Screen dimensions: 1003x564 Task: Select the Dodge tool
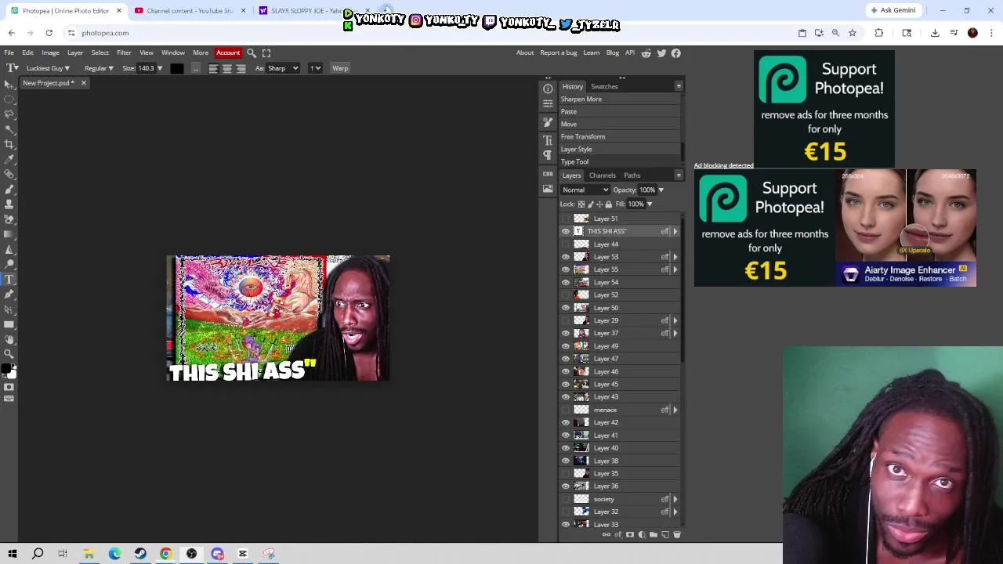(x=9, y=264)
